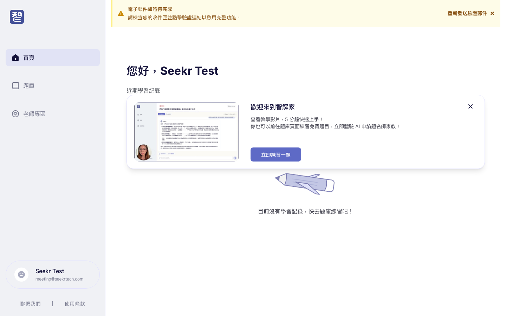Image resolution: width=506 pixels, height=316 pixels.
Task: Click the instructor picture inside the video preview
Action: coord(144,152)
